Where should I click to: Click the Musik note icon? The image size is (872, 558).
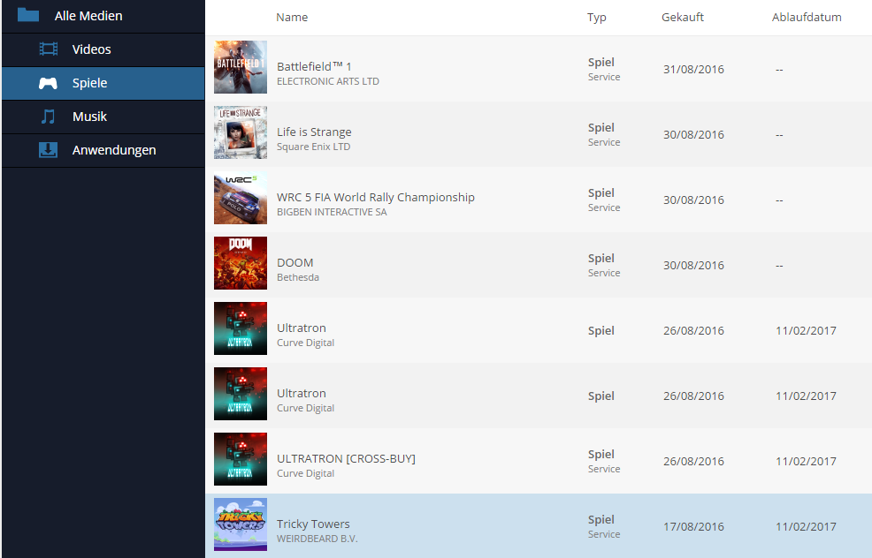[48, 117]
